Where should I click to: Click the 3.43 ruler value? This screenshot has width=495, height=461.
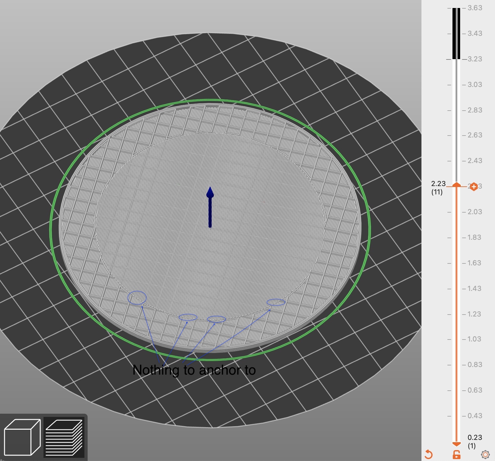(475, 34)
